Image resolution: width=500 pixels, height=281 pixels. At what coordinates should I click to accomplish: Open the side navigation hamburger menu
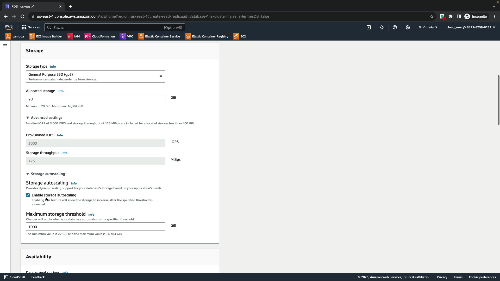point(5,46)
